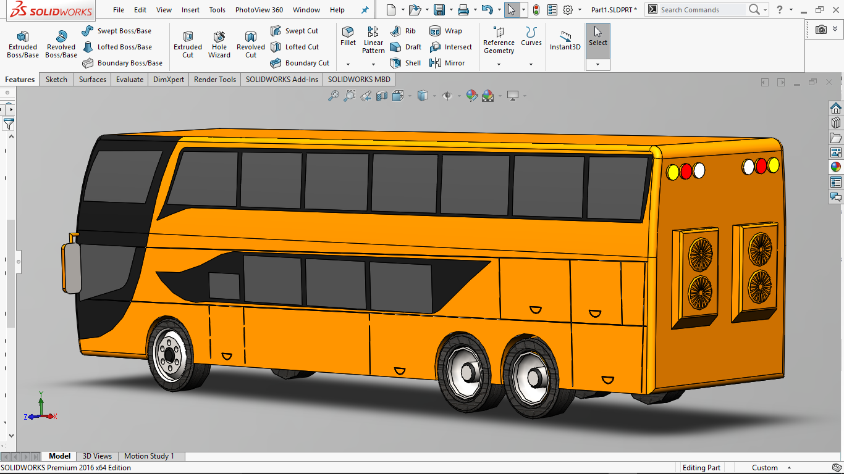
Task: Switch to the Evaluate tab
Action: click(130, 80)
